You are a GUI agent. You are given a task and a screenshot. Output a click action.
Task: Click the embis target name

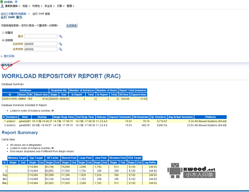(8, 2)
